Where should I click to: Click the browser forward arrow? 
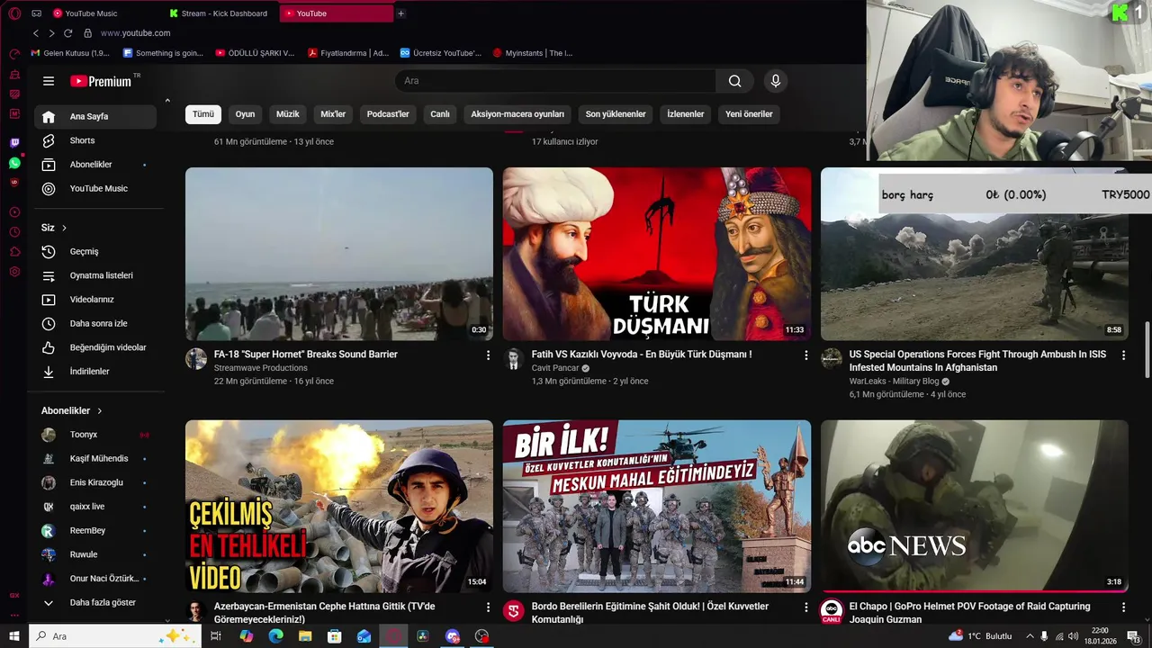point(51,33)
